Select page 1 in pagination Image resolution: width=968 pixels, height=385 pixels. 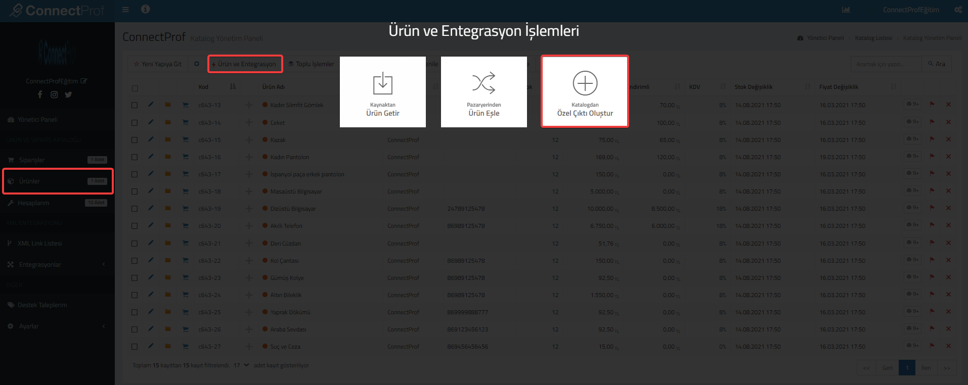point(907,368)
